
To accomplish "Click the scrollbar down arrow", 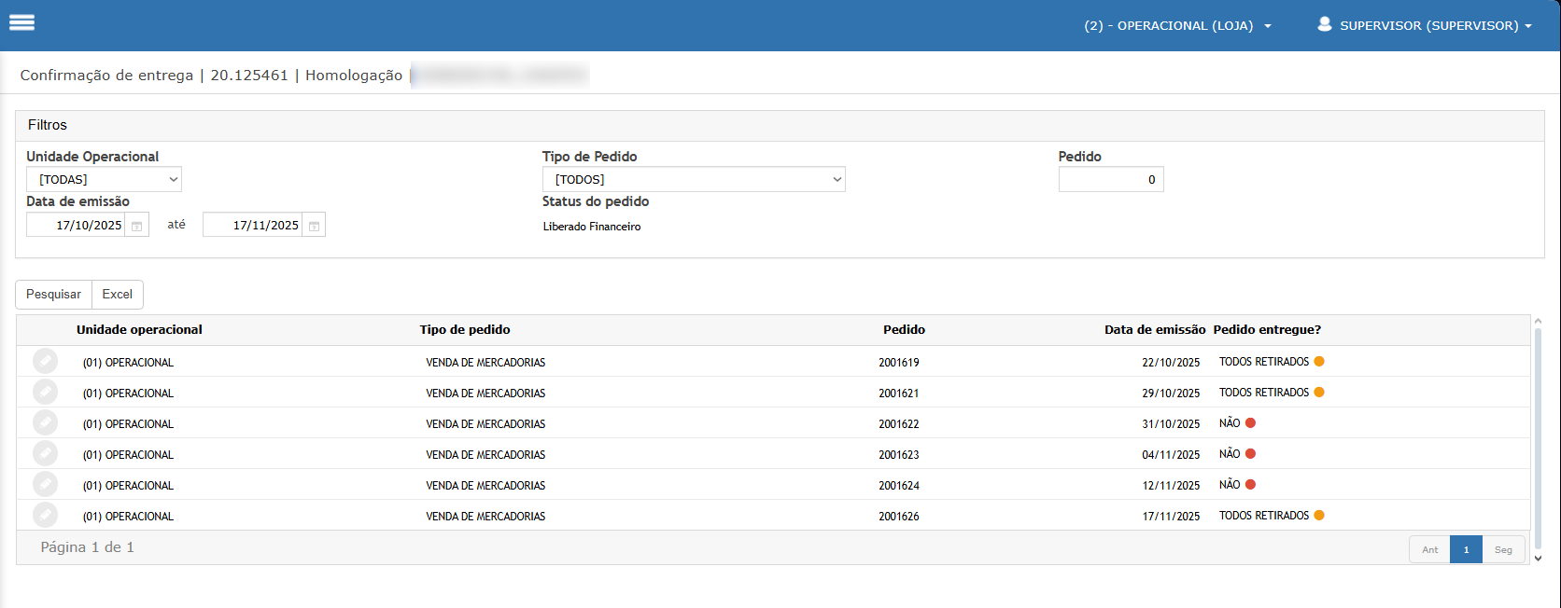I will click(1538, 559).
